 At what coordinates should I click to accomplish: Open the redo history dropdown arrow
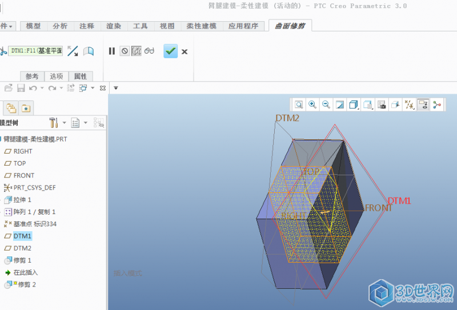point(61,88)
